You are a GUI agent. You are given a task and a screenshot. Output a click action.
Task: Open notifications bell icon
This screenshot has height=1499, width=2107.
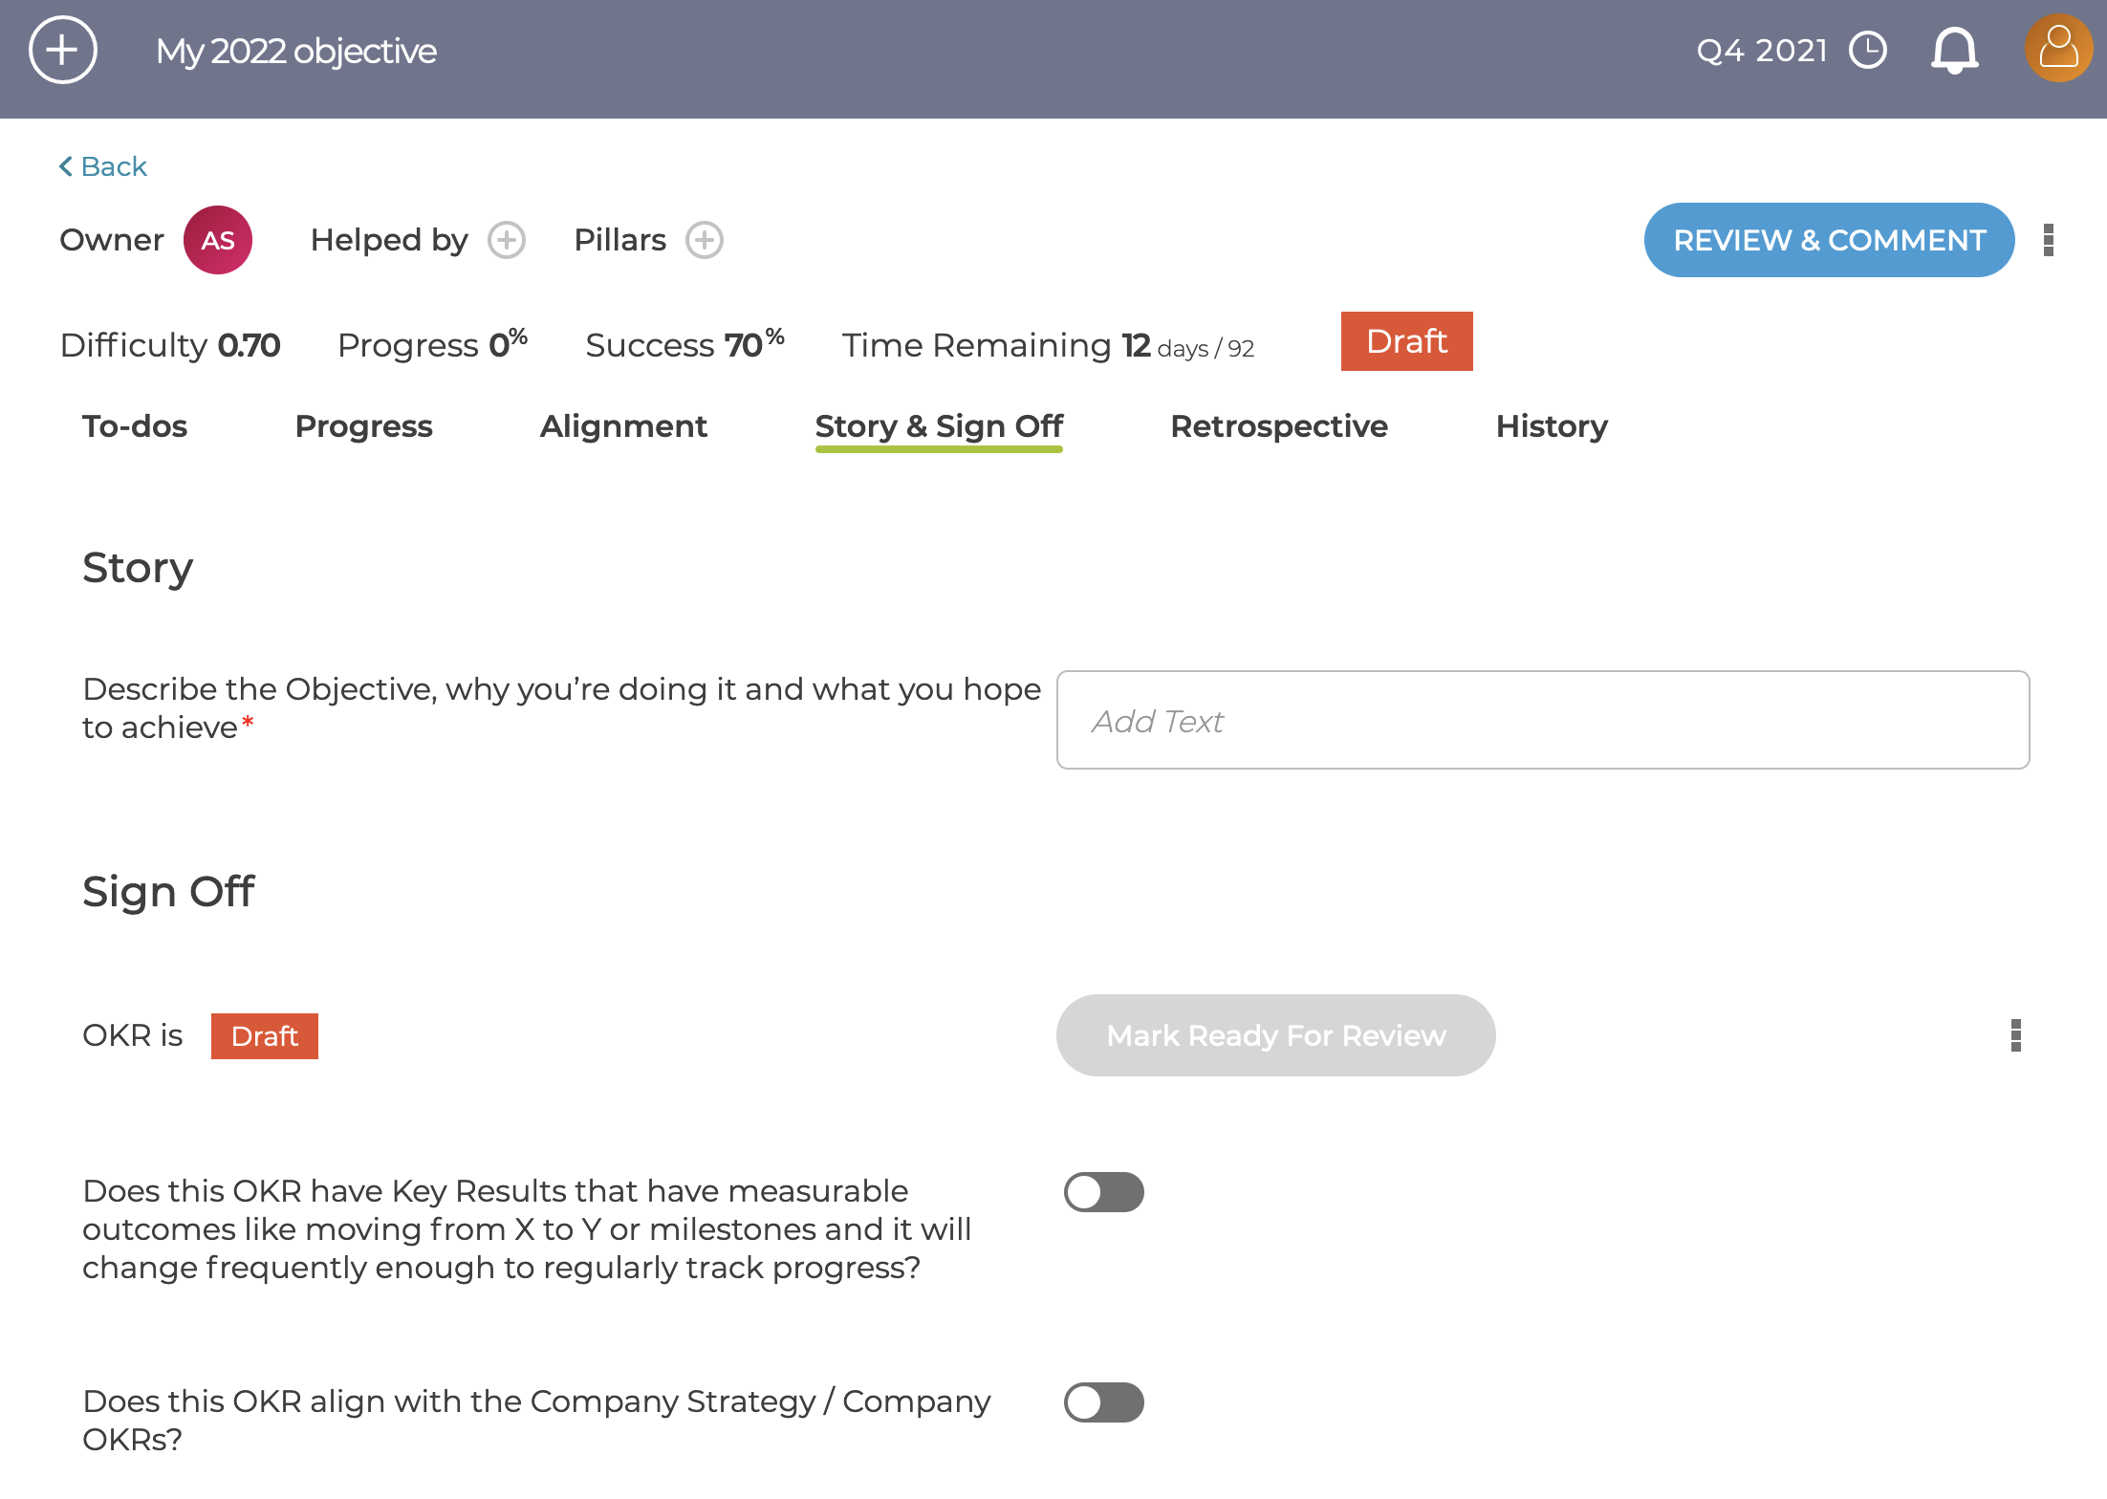(x=1955, y=50)
